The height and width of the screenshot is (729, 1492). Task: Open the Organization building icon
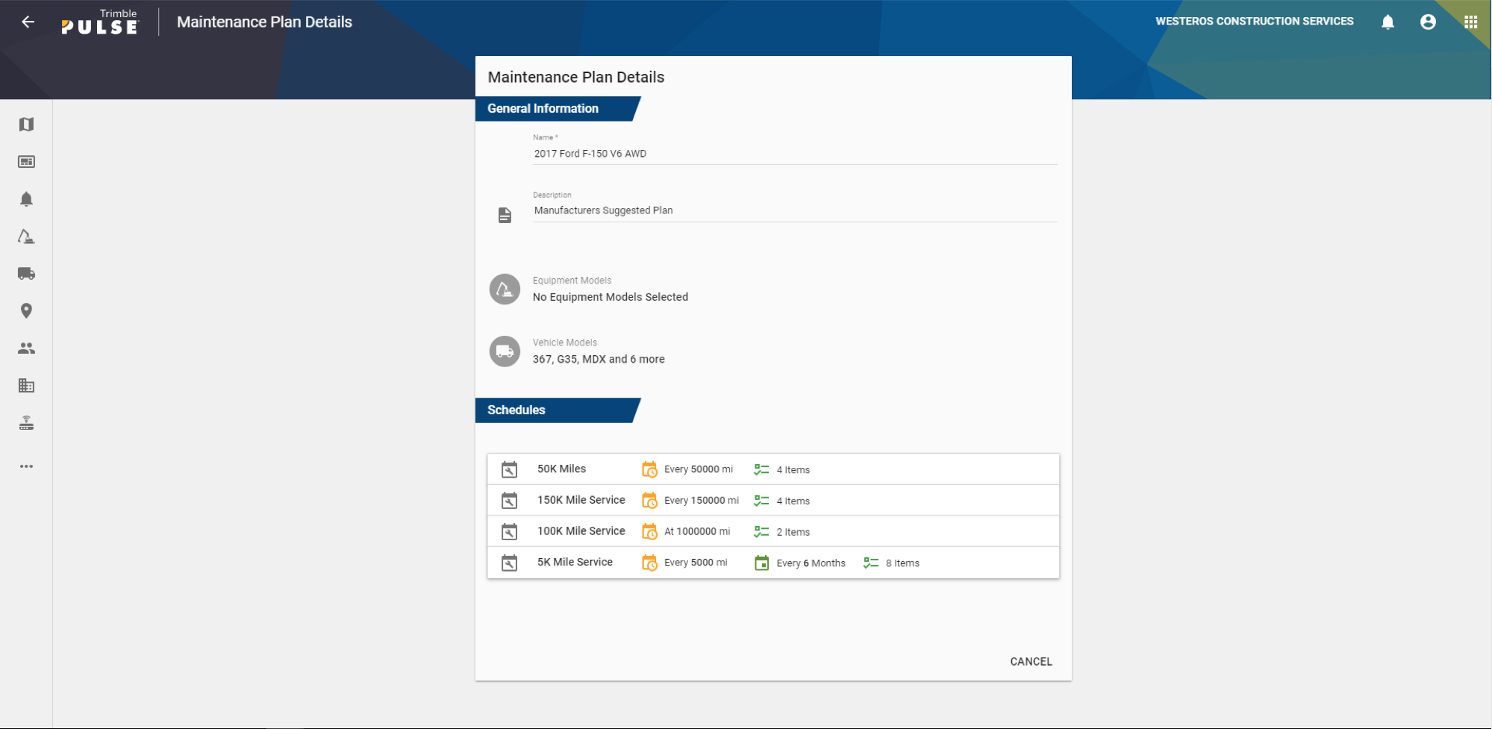tap(26, 385)
